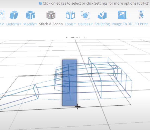
Task: Click the Utilities layers icon
Action: (85, 15)
